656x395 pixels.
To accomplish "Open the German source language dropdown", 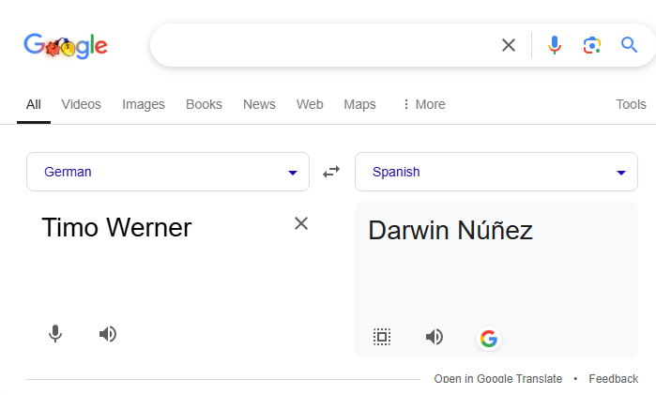I will (x=168, y=172).
